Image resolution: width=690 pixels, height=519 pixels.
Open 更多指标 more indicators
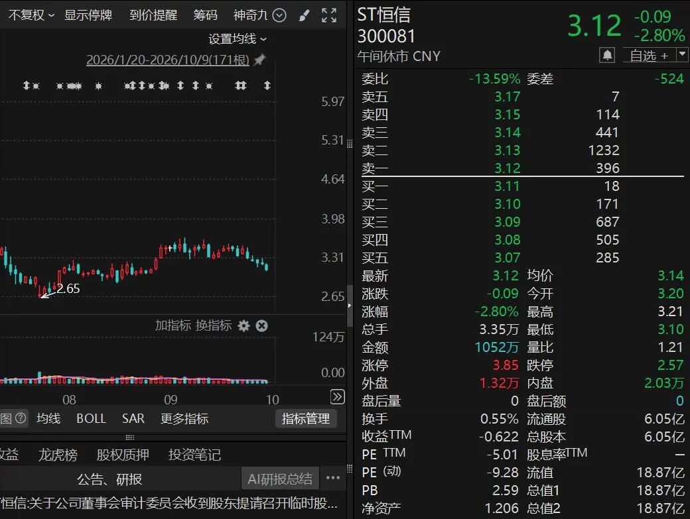pyautogui.click(x=184, y=418)
